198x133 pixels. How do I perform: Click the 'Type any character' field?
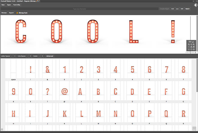point(79,9)
